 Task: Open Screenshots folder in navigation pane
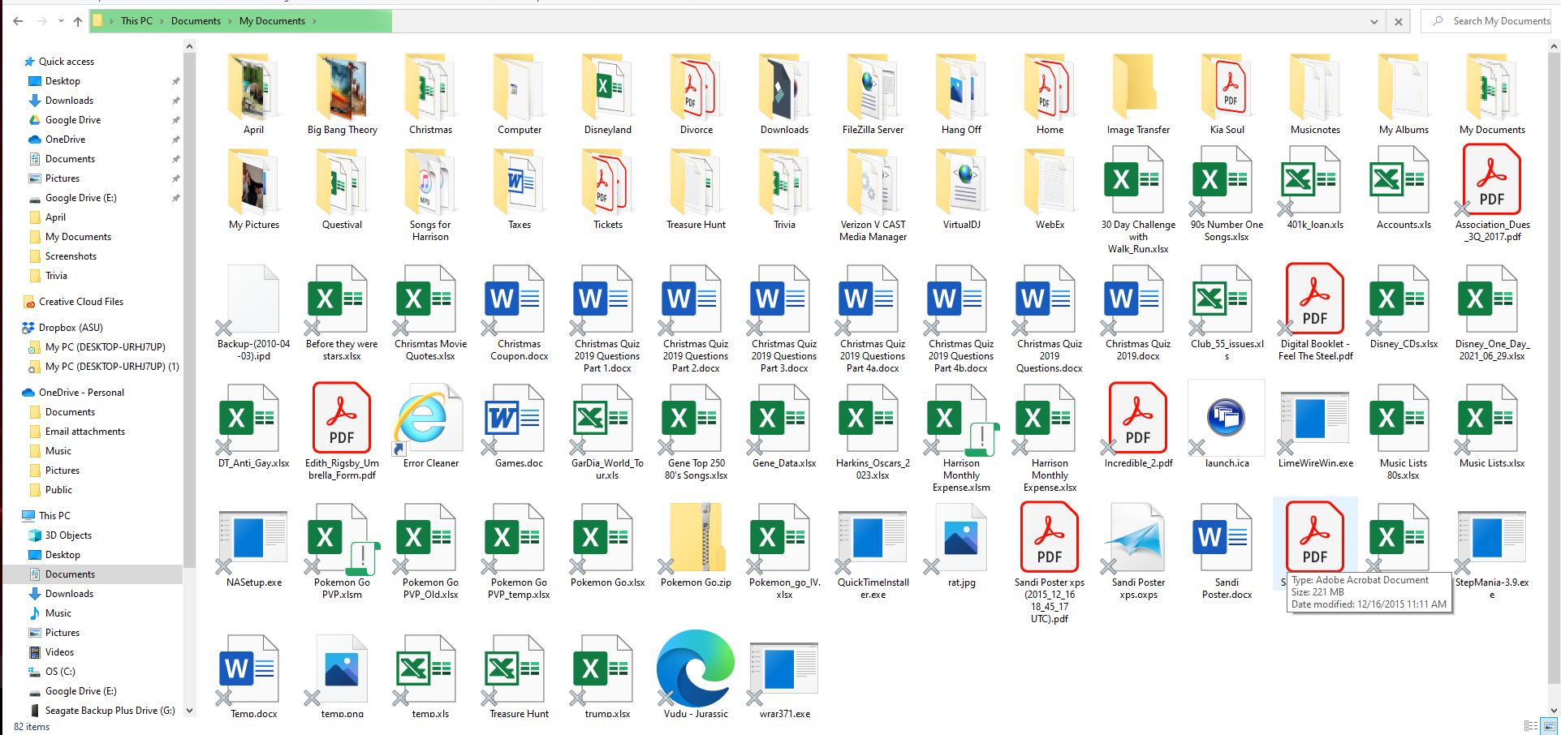[x=71, y=256]
